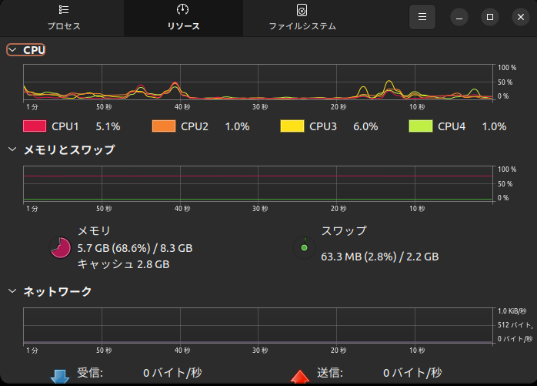537x386 pixels.
Task: Click the red 送信 upload arrow icon
Action: coord(300,377)
